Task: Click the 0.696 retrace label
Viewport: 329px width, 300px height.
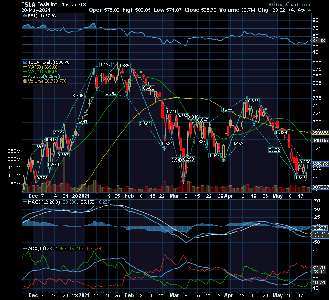Action: pyautogui.click(x=253, y=101)
